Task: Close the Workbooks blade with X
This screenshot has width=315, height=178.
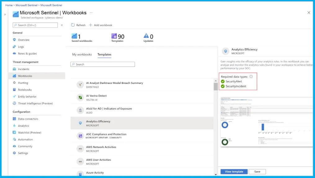Action: tap(309, 13)
